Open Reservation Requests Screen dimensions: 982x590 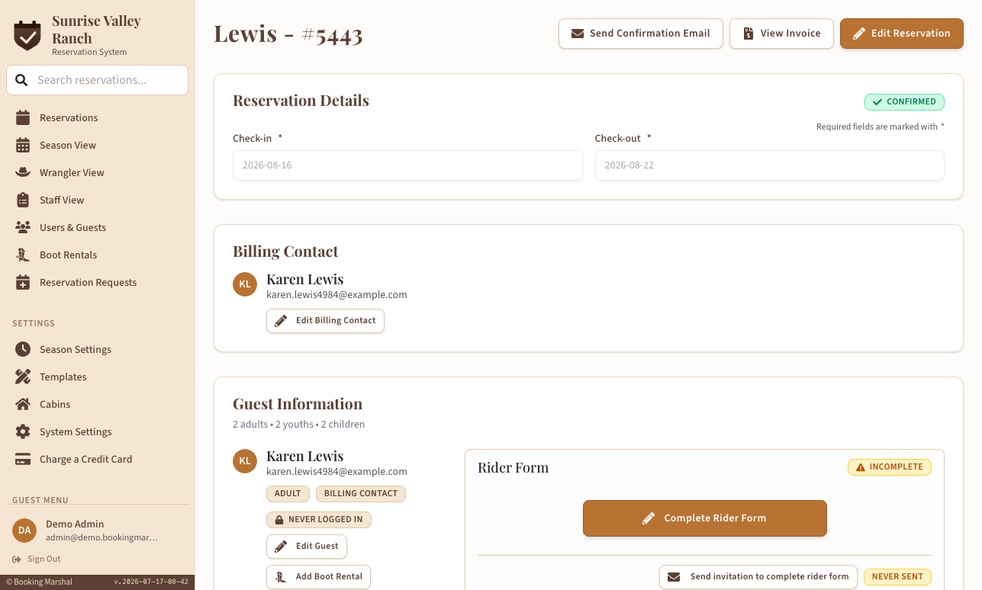click(x=97, y=282)
